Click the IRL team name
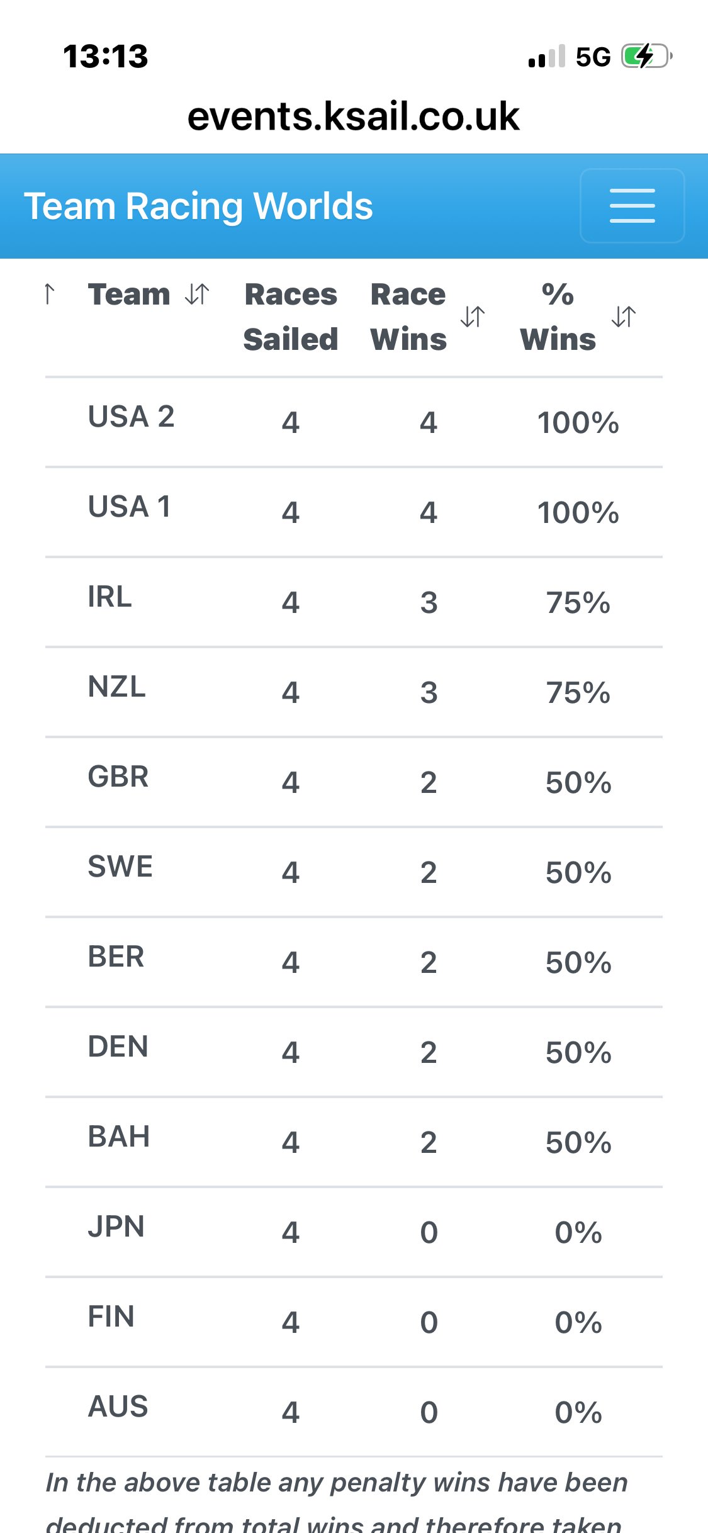Viewport: 708px width, 1533px height. coord(110,597)
